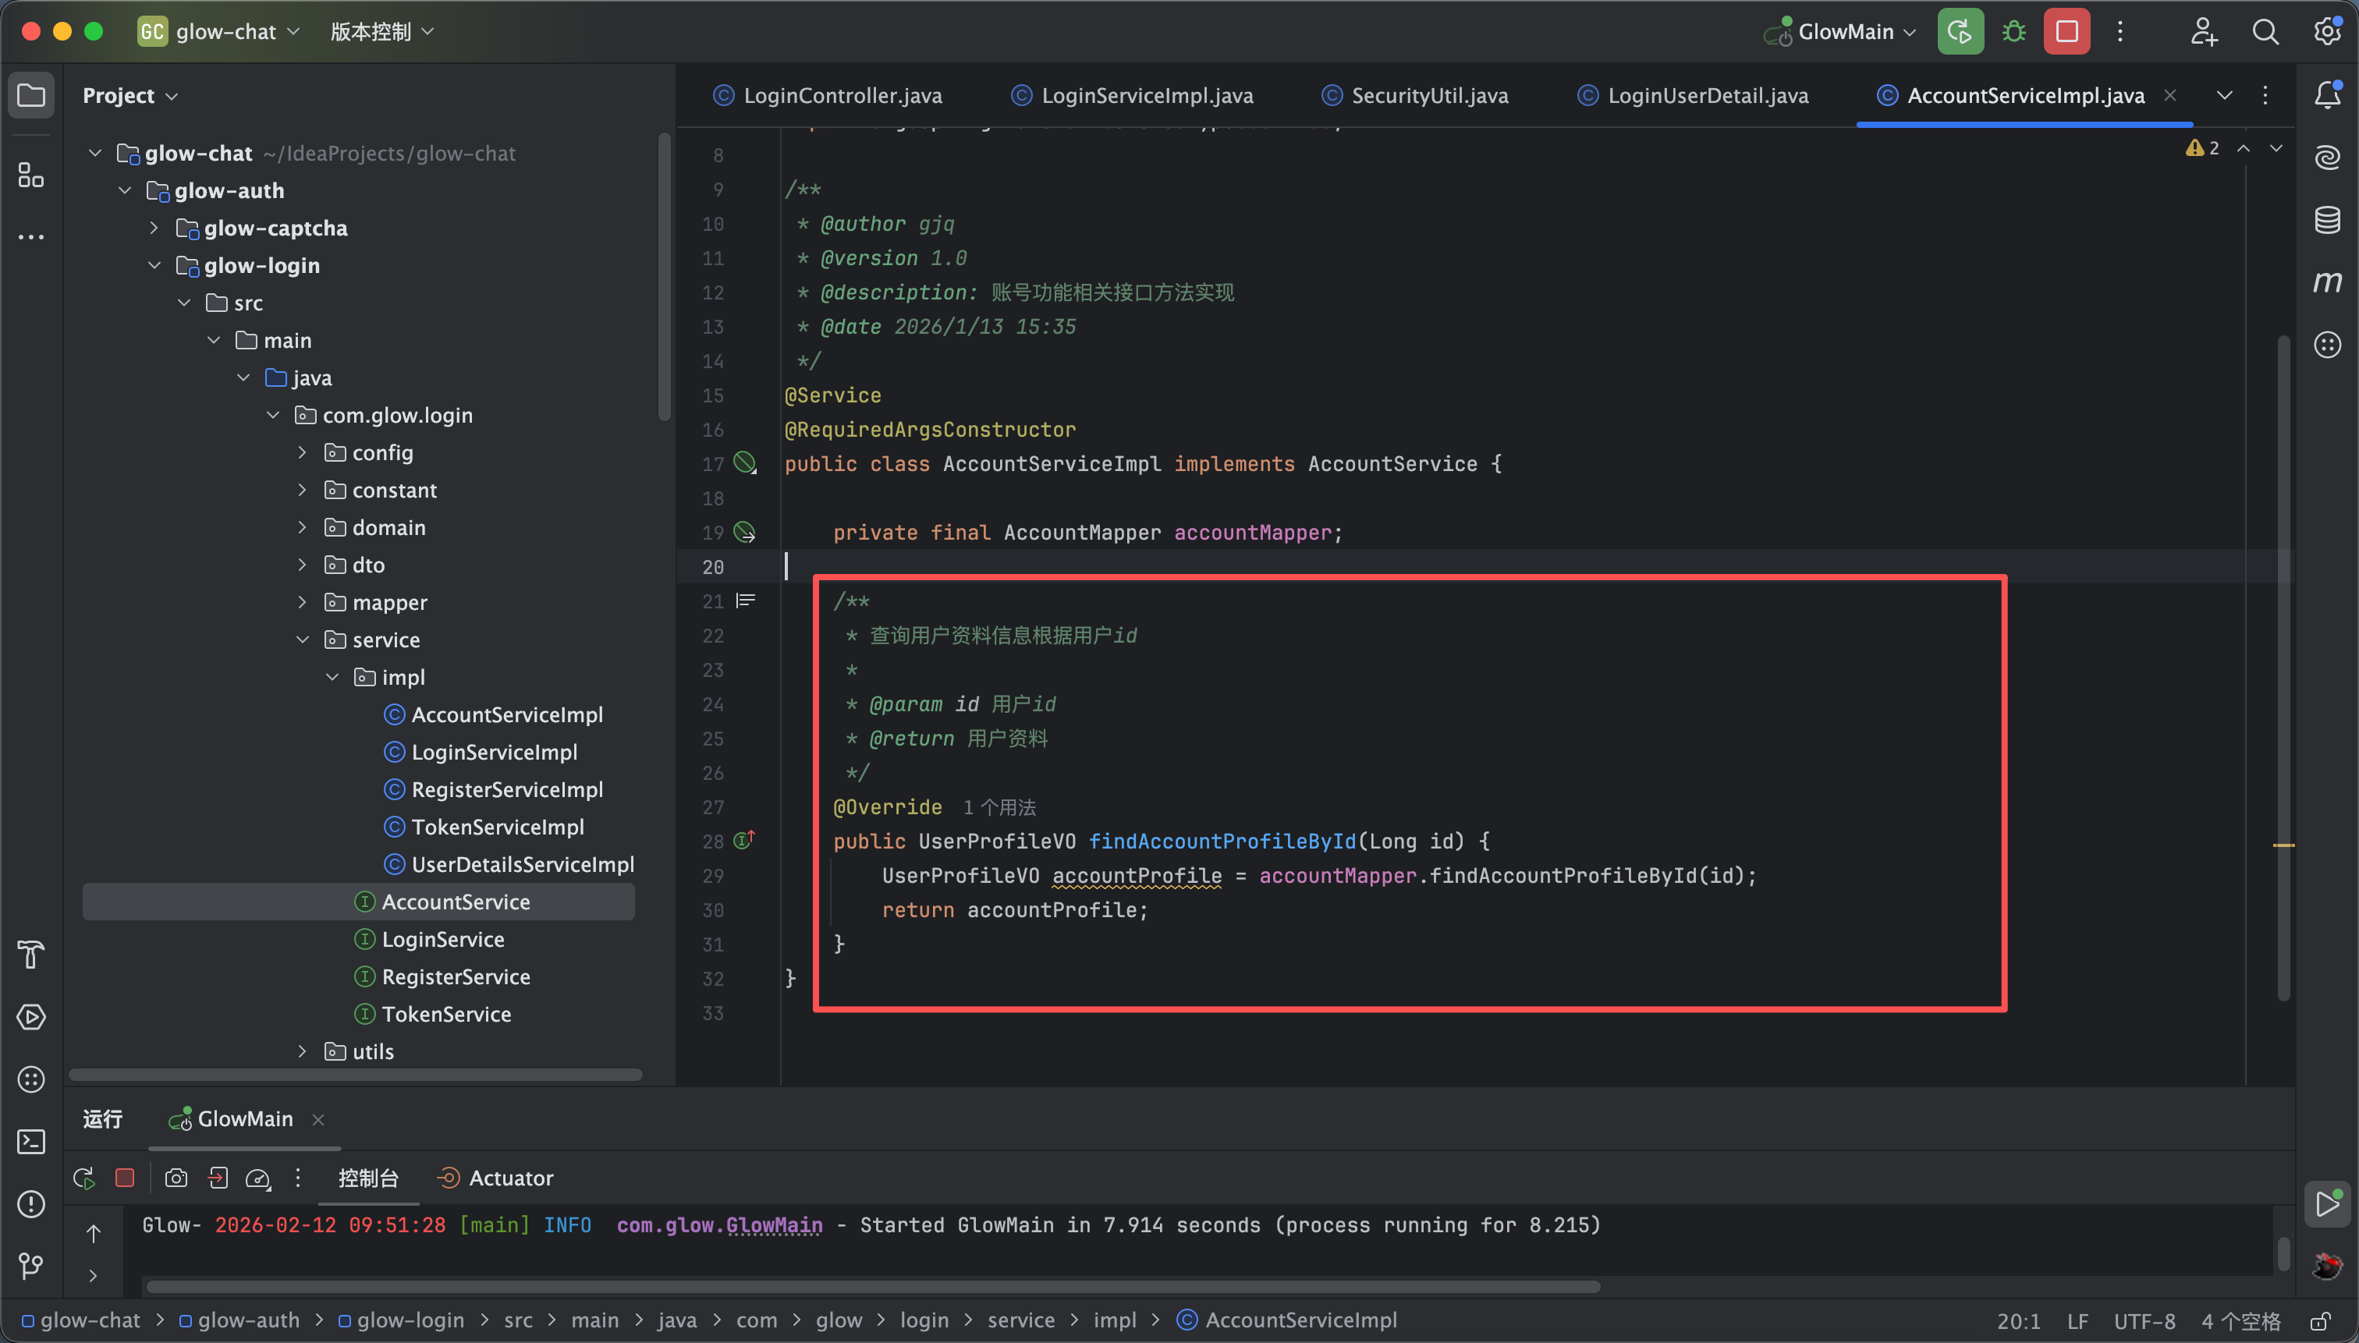Click the console horizontal scrollbar
The image size is (2359, 1343).
coord(872,1286)
